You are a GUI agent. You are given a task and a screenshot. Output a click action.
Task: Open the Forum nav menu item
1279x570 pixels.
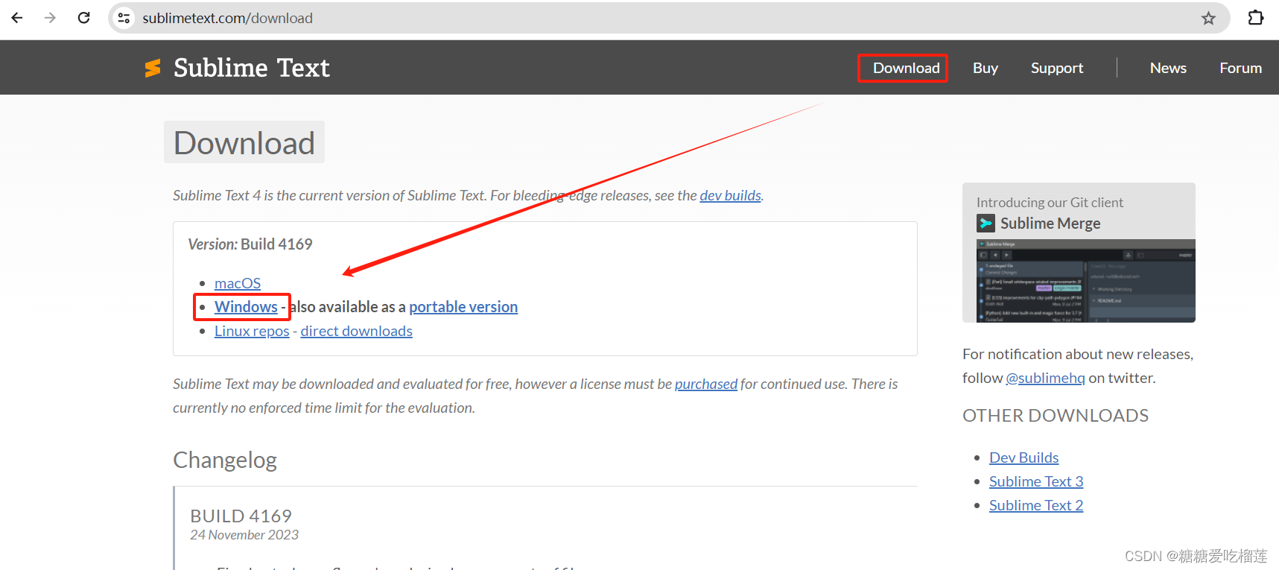coord(1240,68)
